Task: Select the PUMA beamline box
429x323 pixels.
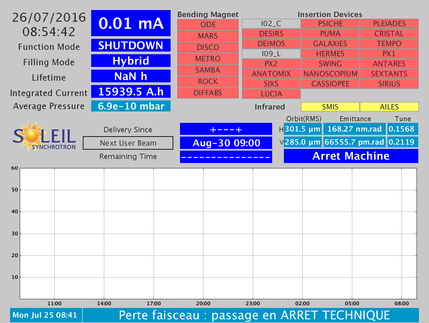Action: [x=330, y=34]
